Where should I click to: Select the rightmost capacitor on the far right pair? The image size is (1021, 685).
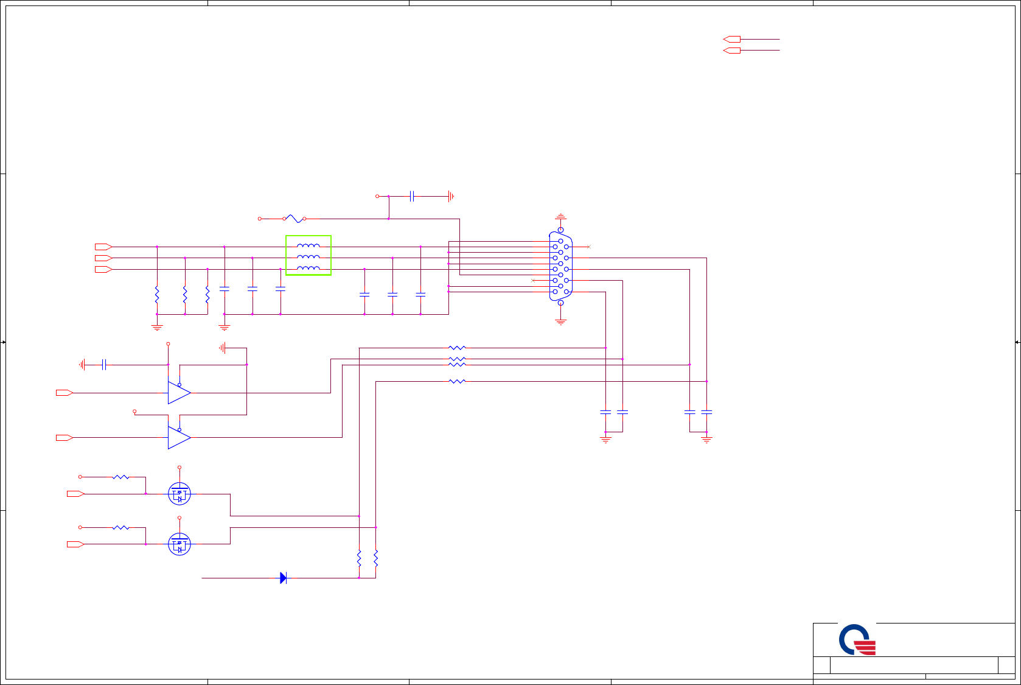706,412
